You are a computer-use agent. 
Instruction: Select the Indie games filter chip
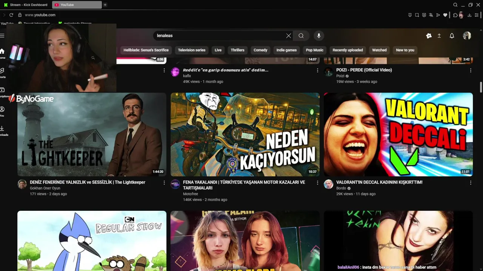coord(287,50)
